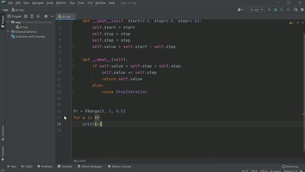Collapse the __init__ method fold marker
This screenshot has height=172, width=305.
pos(71,21)
